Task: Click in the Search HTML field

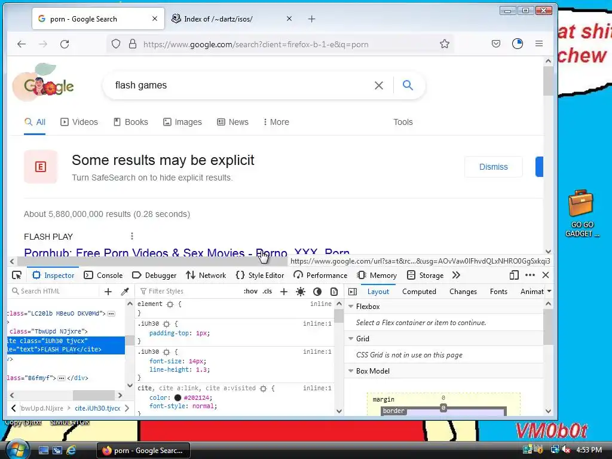Action: 54,291
